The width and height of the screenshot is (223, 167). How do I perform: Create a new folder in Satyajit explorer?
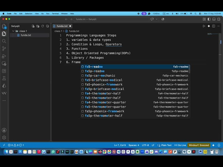[x=38, y=26]
